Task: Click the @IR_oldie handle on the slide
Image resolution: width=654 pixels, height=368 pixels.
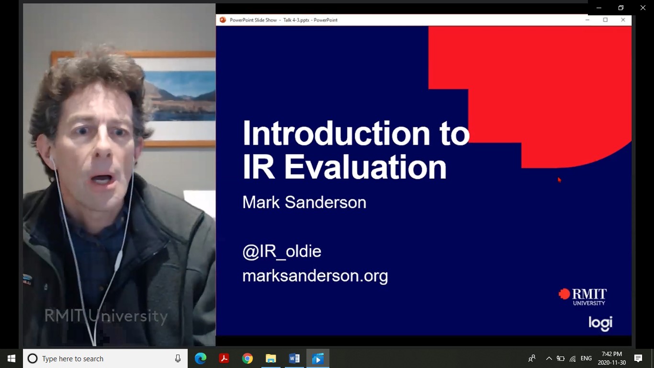Action: click(x=282, y=252)
